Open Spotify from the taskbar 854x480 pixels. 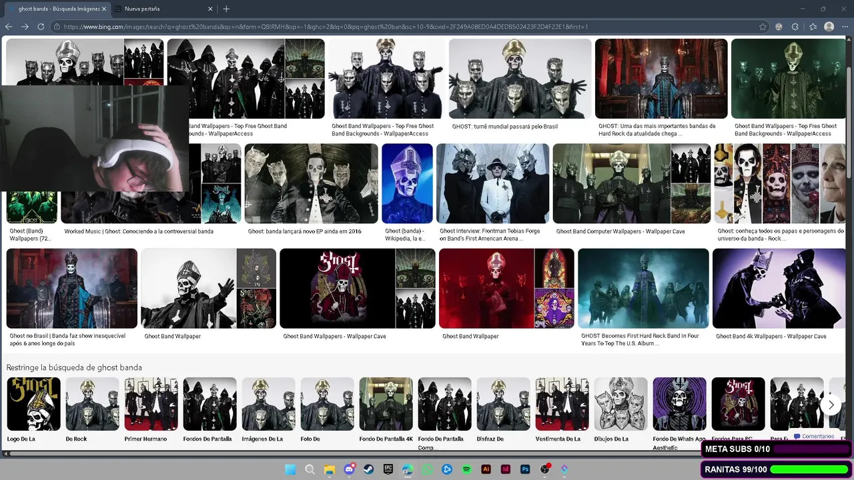click(x=466, y=469)
